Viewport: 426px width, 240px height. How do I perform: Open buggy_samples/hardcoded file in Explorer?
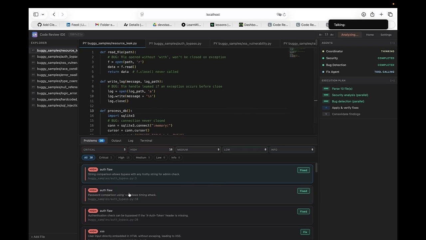click(54, 99)
